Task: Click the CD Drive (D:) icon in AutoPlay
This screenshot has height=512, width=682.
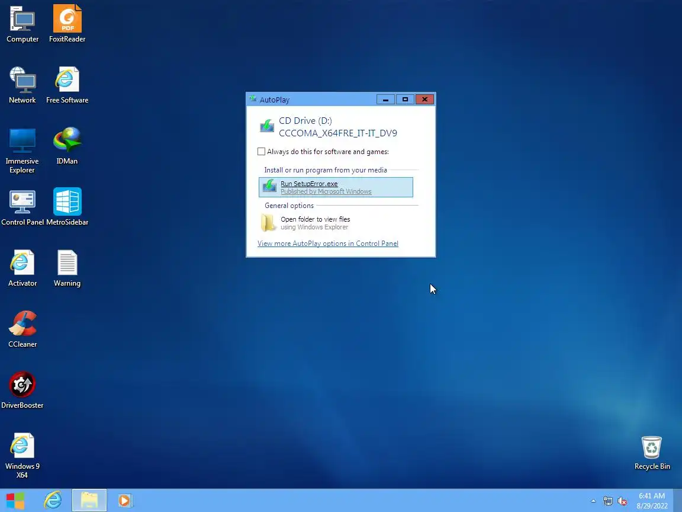Action: pos(267,126)
